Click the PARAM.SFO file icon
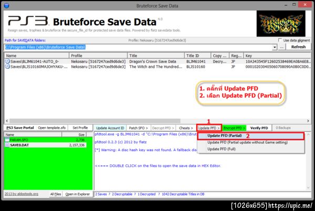The height and width of the screenshot is (211, 315). click(x=7, y=140)
